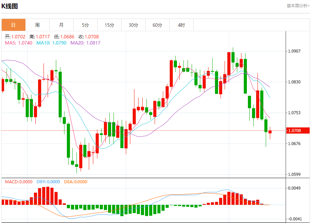Click the 1.0599 price axis label
Screen dimensions: 311x223
click(x=294, y=174)
